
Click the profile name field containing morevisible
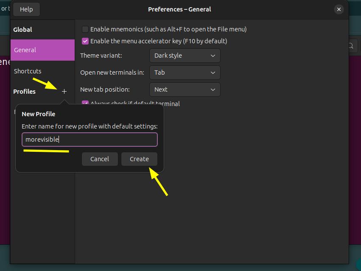pos(90,140)
